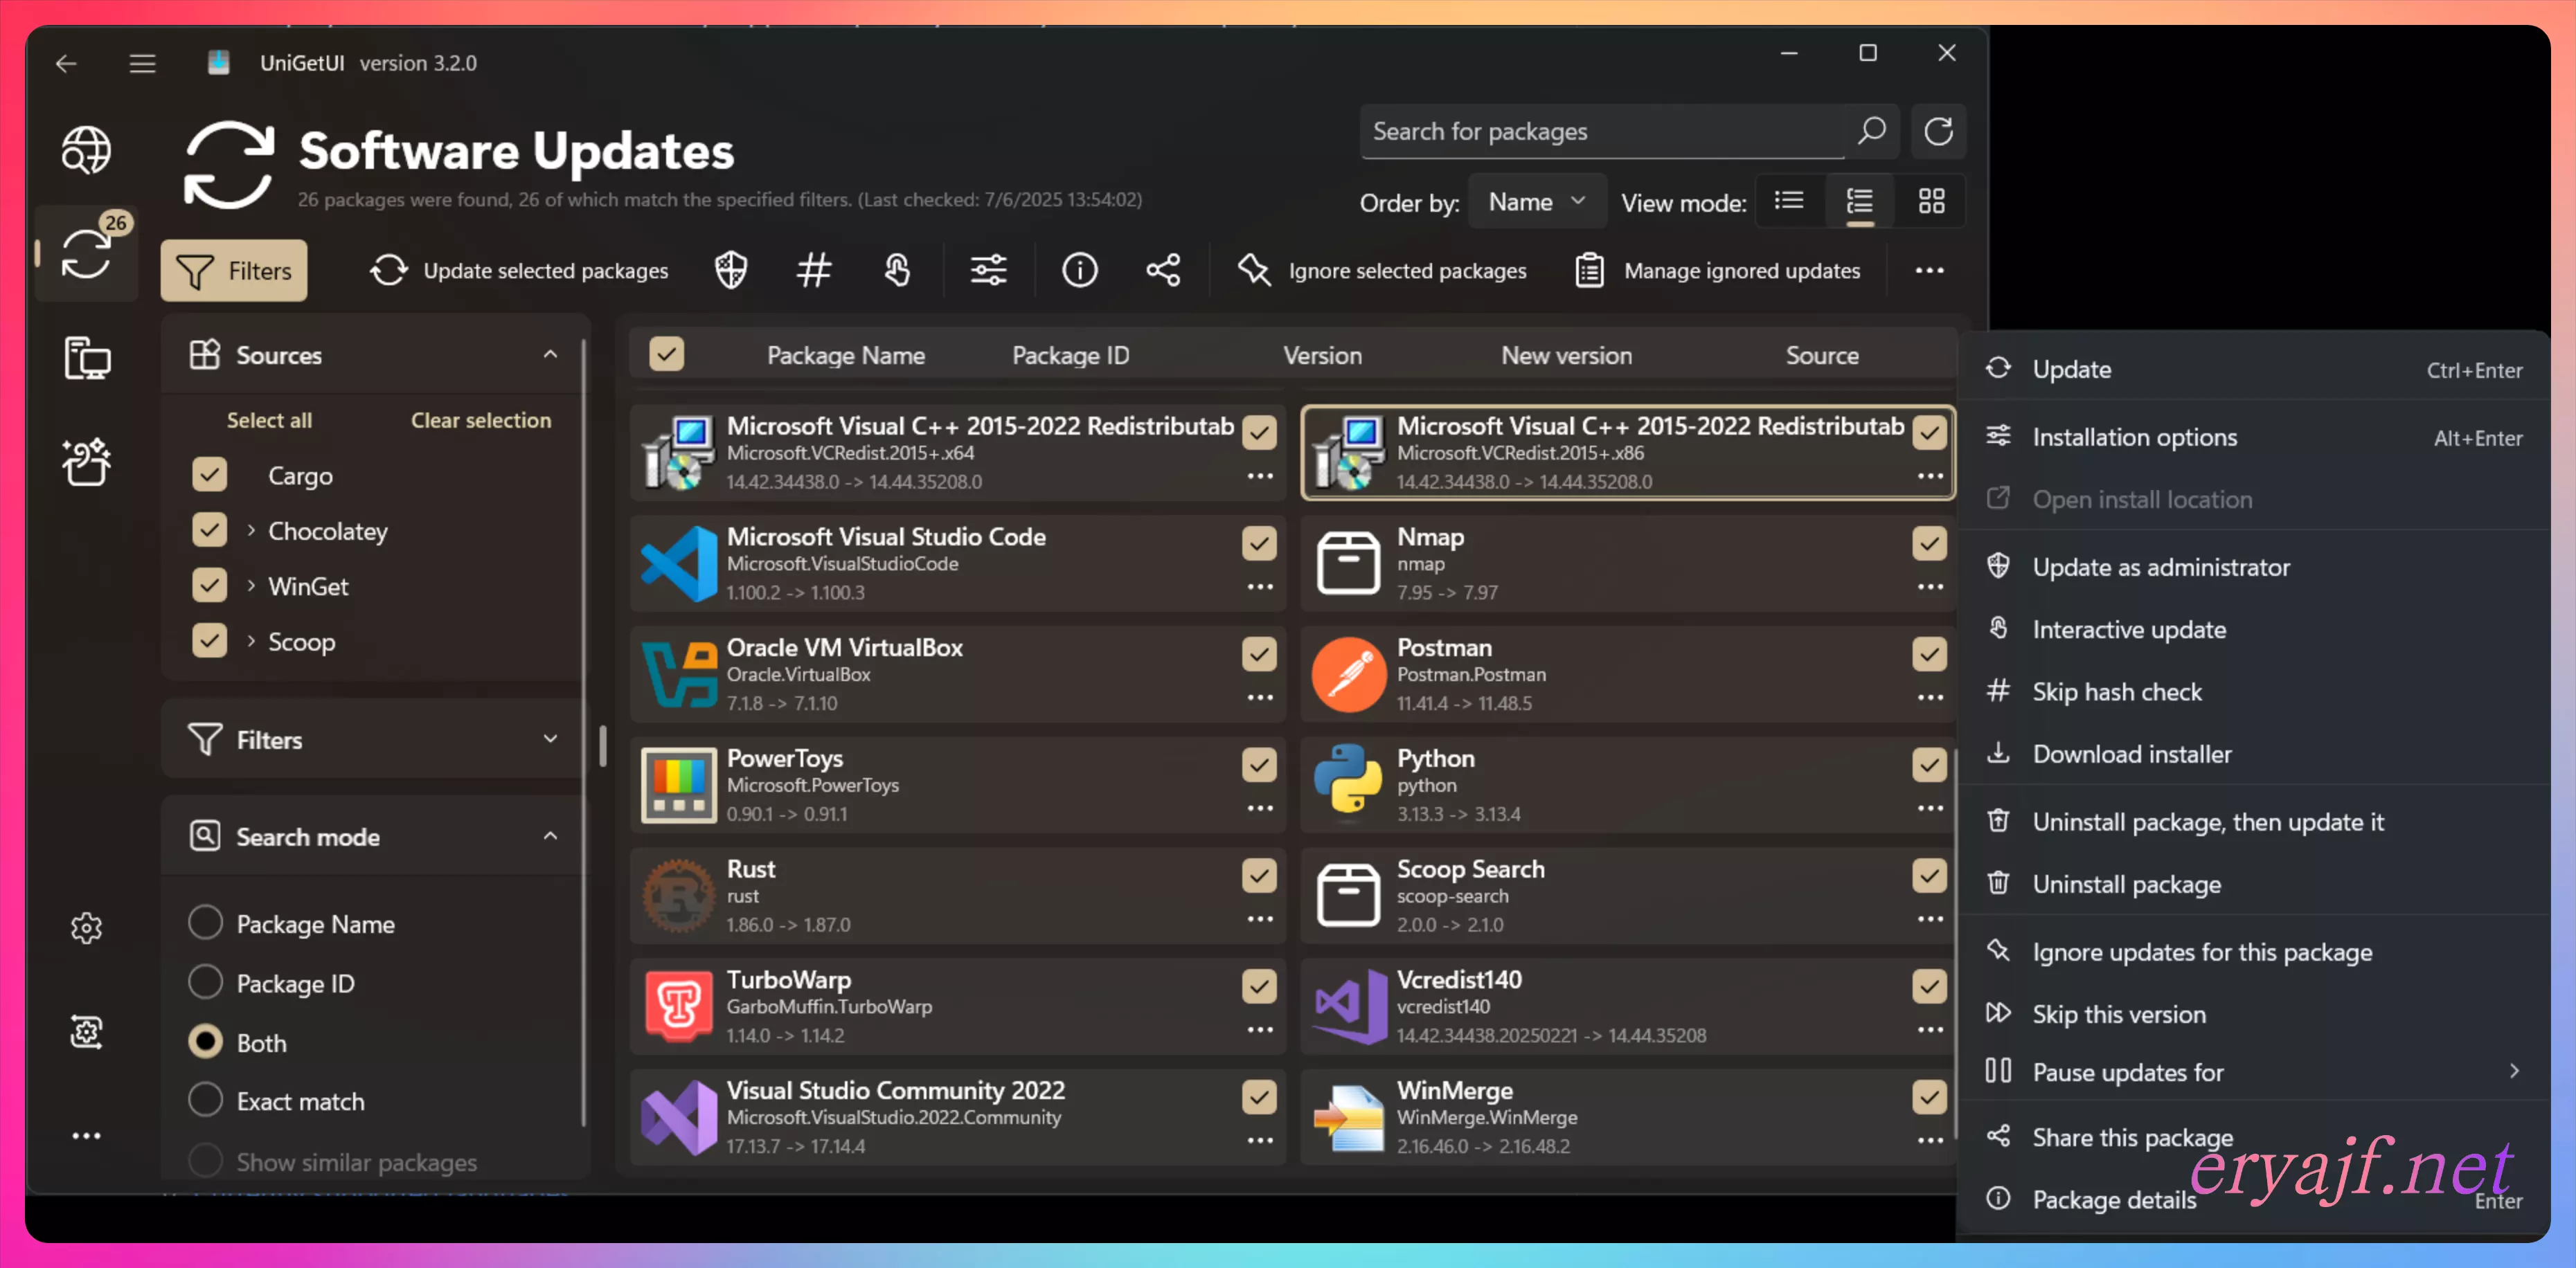Image resolution: width=2576 pixels, height=1268 pixels.
Task: Choose Skip this version menu entry
Action: [x=2253, y=1013]
